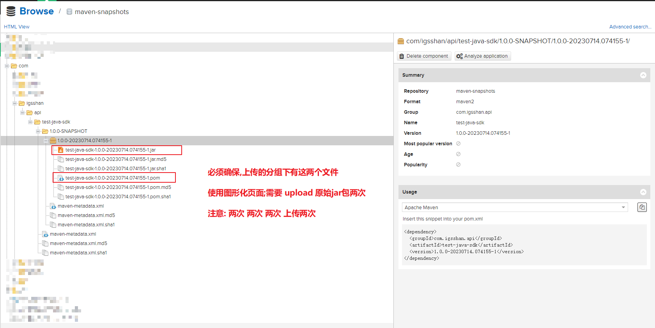Select maven-metadata.xml.md5 under 1.0.0-SNAPSHOT

[86, 215]
